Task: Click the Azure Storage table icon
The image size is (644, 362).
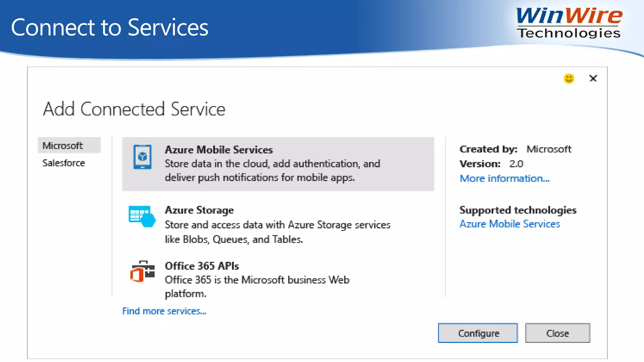Action: click(x=142, y=216)
